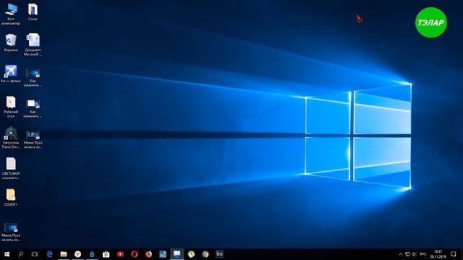The width and height of the screenshot is (463, 260).
Task: Open the green circular taskbar app
Action: 191,254
